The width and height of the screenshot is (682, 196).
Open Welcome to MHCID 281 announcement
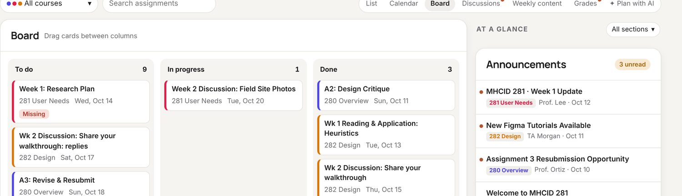(568, 189)
